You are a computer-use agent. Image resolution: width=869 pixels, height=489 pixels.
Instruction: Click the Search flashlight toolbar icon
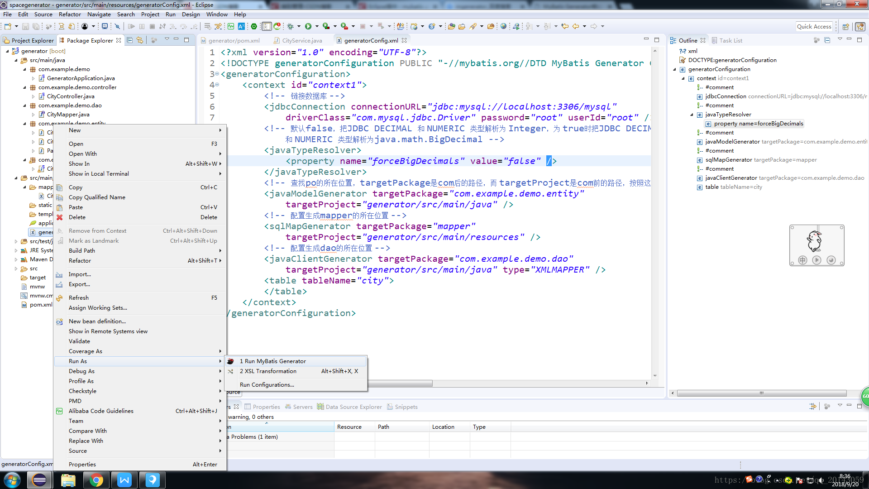click(473, 26)
